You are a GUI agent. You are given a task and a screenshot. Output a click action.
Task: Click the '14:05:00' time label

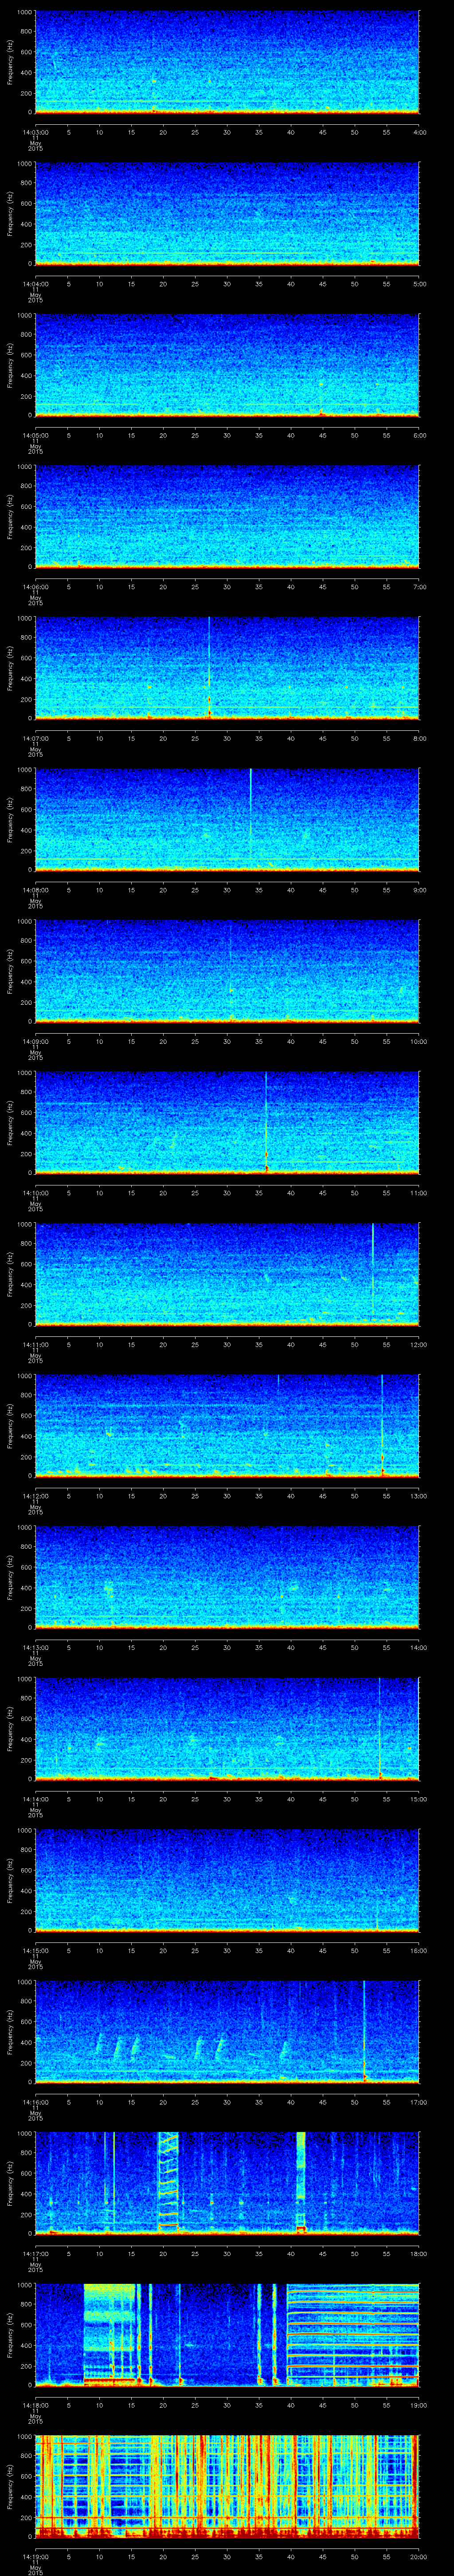pyautogui.click(x=35, y=435)
